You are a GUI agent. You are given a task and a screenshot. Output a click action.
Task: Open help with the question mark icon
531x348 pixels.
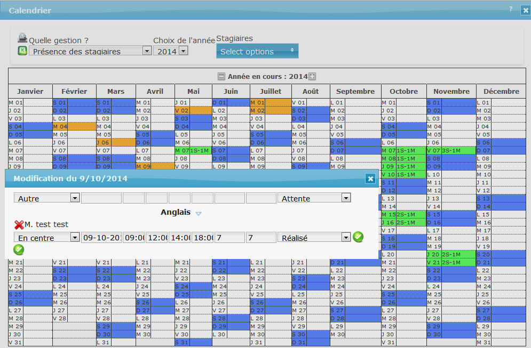coord(511,9)
